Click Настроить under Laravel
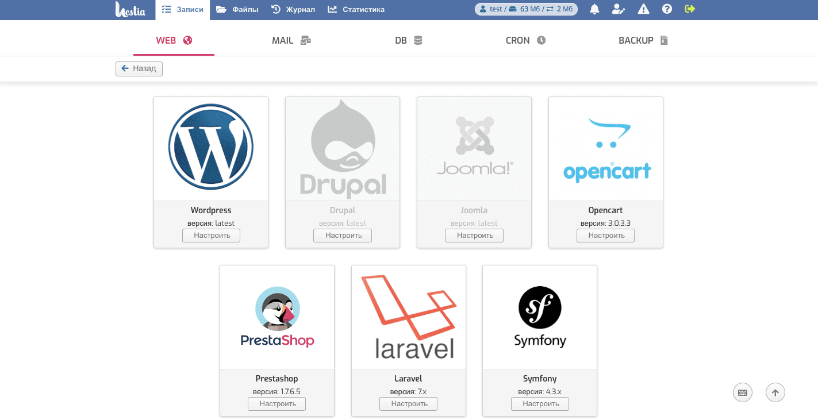Viewport: 818px width, 420px height. click(x=409, y=404)
